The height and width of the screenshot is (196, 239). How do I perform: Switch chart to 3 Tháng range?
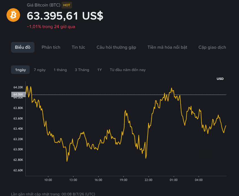click(82, 70)
